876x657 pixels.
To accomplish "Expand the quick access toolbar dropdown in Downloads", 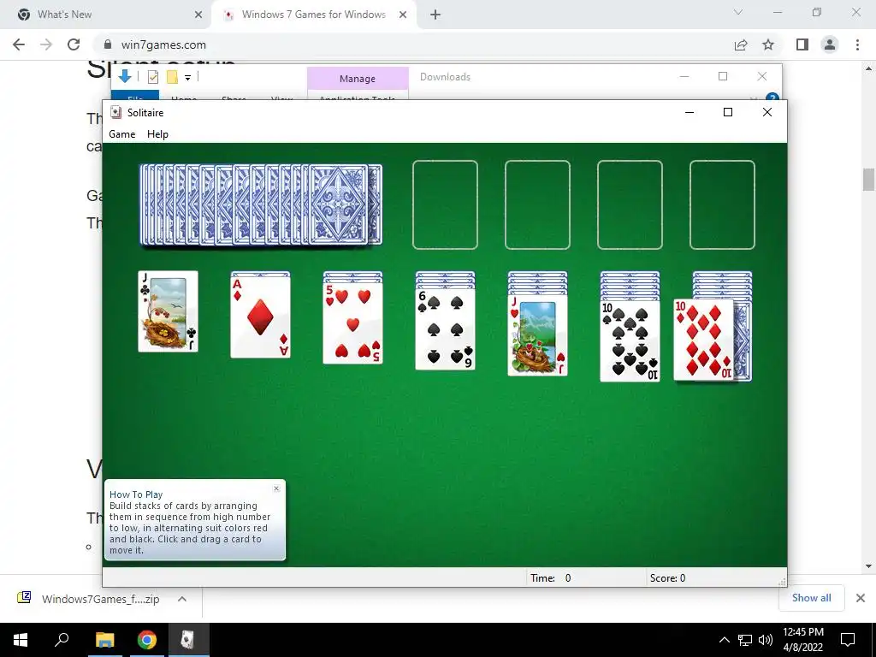I will pos(187,78).
